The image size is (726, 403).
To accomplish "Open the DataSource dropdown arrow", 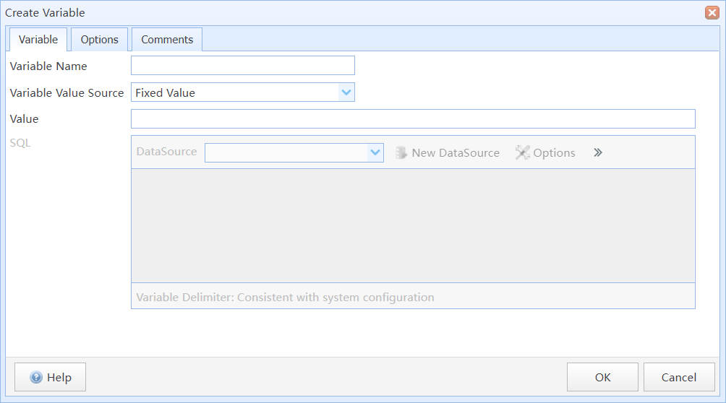I will point(375,152).
